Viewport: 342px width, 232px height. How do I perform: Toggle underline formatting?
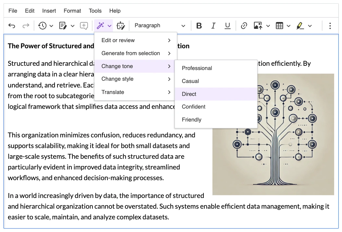(227, 26)
